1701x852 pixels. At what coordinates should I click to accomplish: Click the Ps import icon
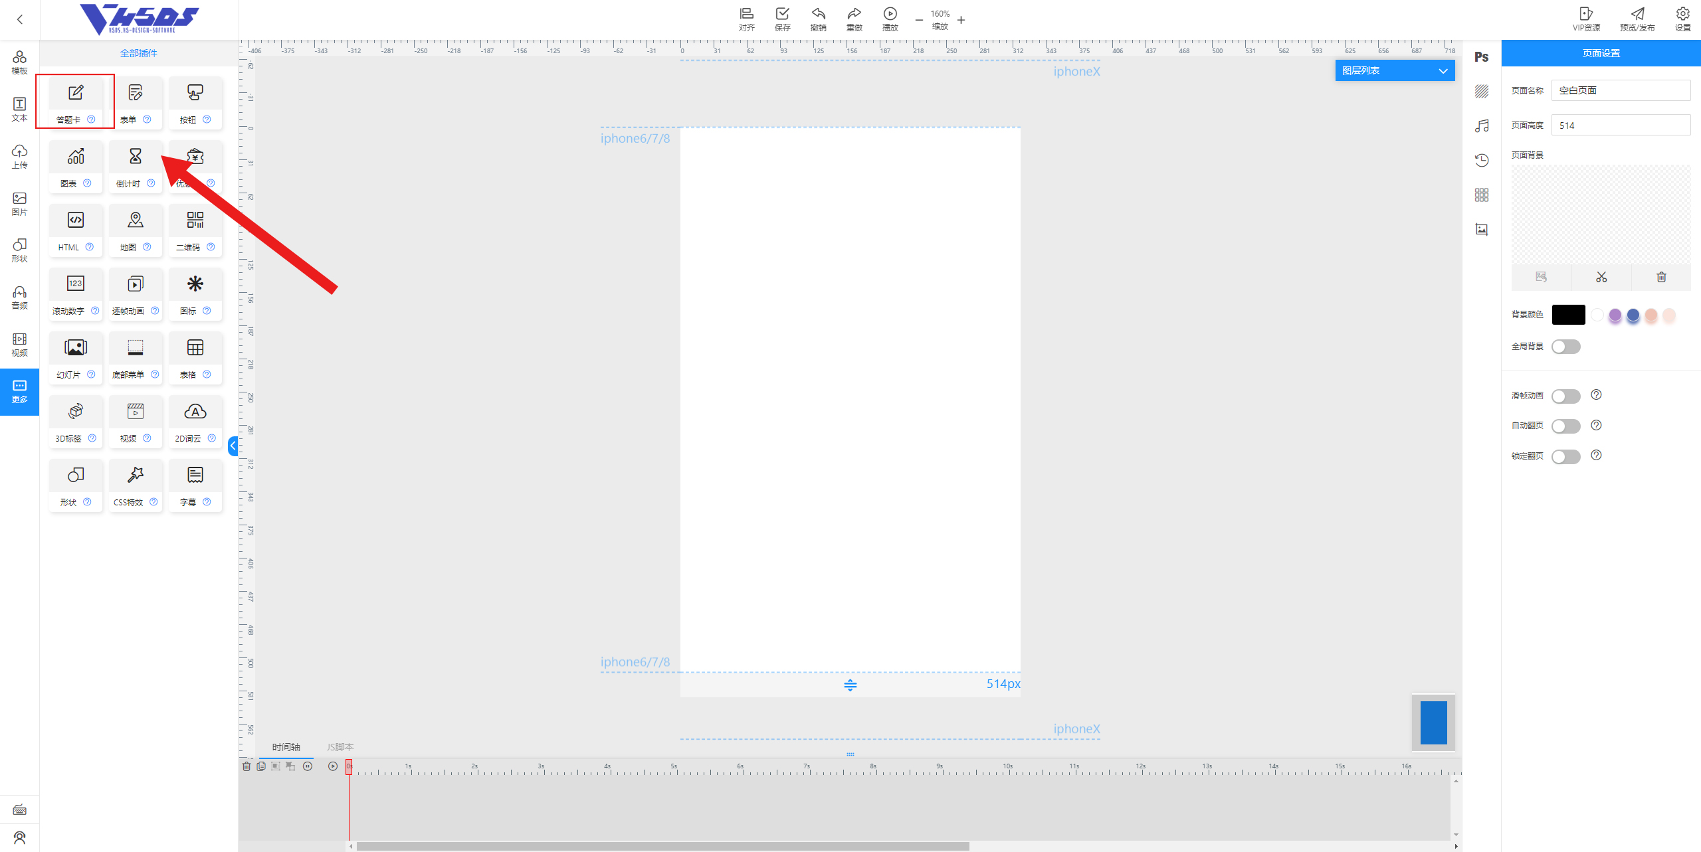[1482, 57]
